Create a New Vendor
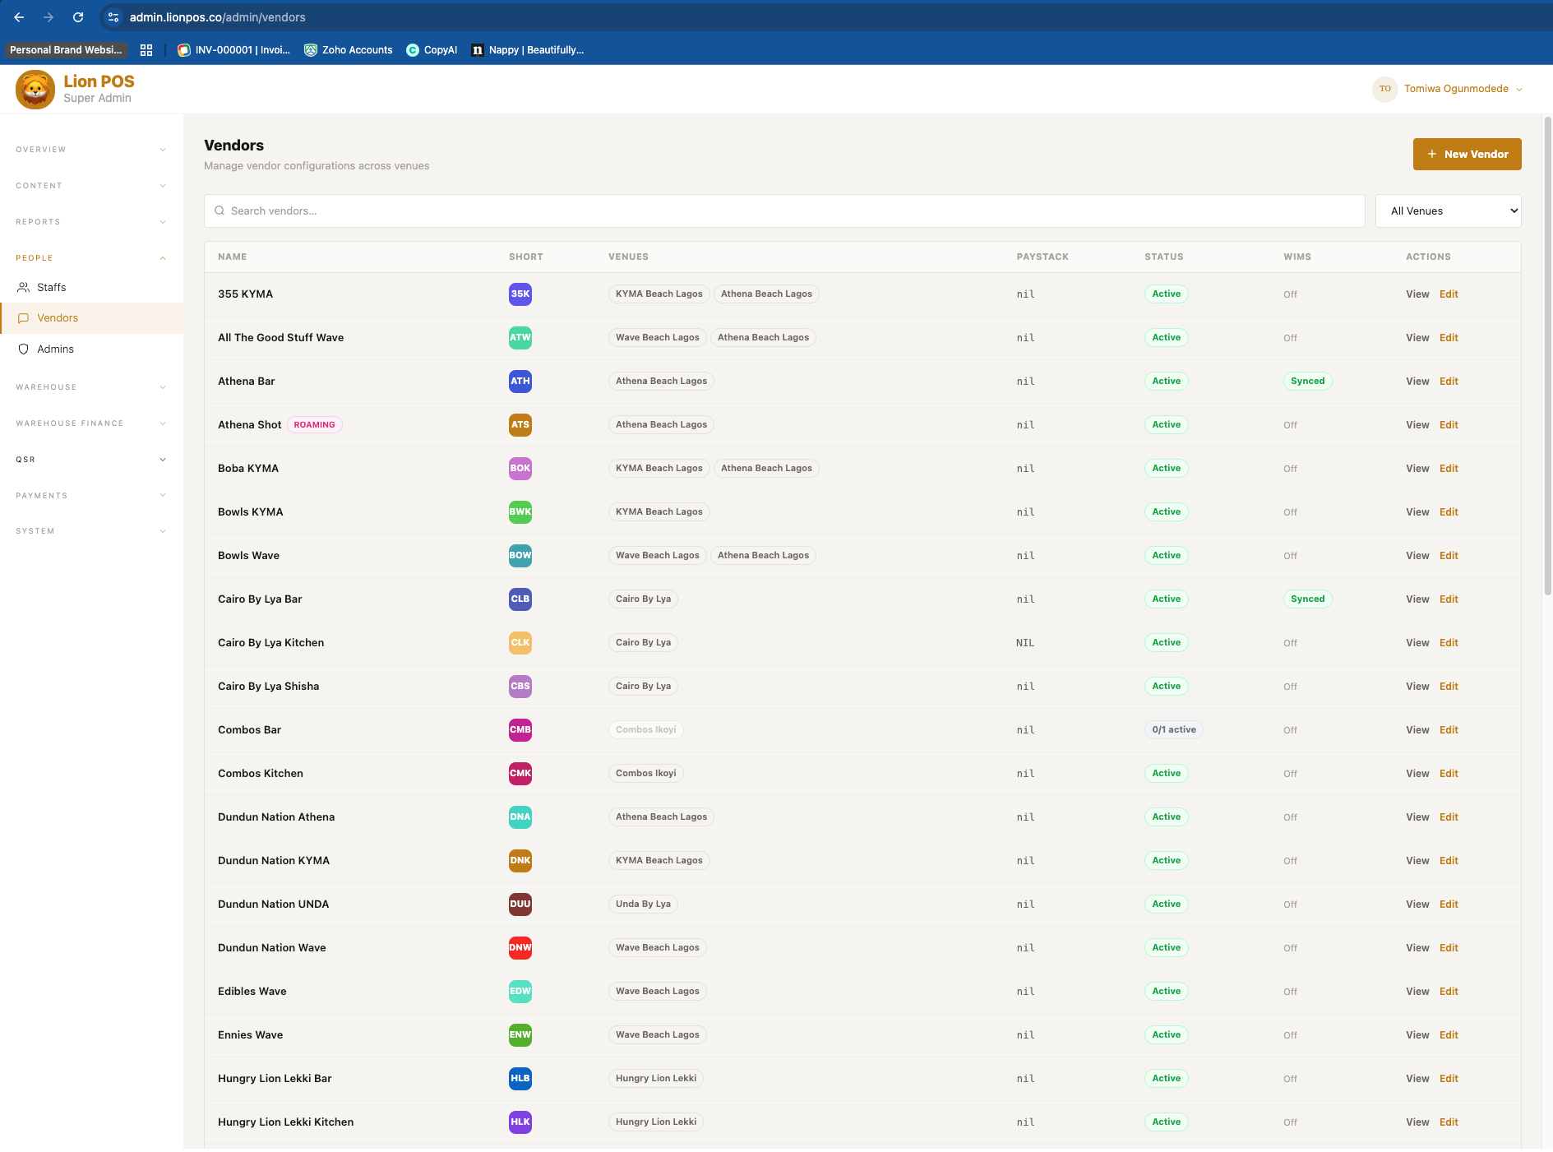The image size is (1553, 1152). 1467,155
